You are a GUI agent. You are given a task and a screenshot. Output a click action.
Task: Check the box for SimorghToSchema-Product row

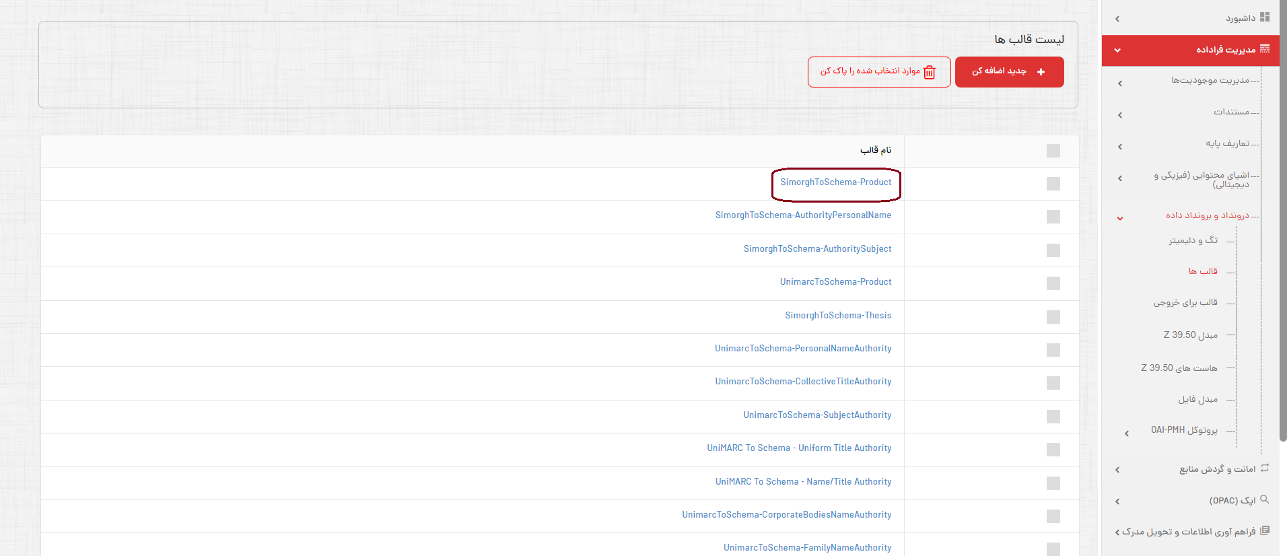(1053, 184)
